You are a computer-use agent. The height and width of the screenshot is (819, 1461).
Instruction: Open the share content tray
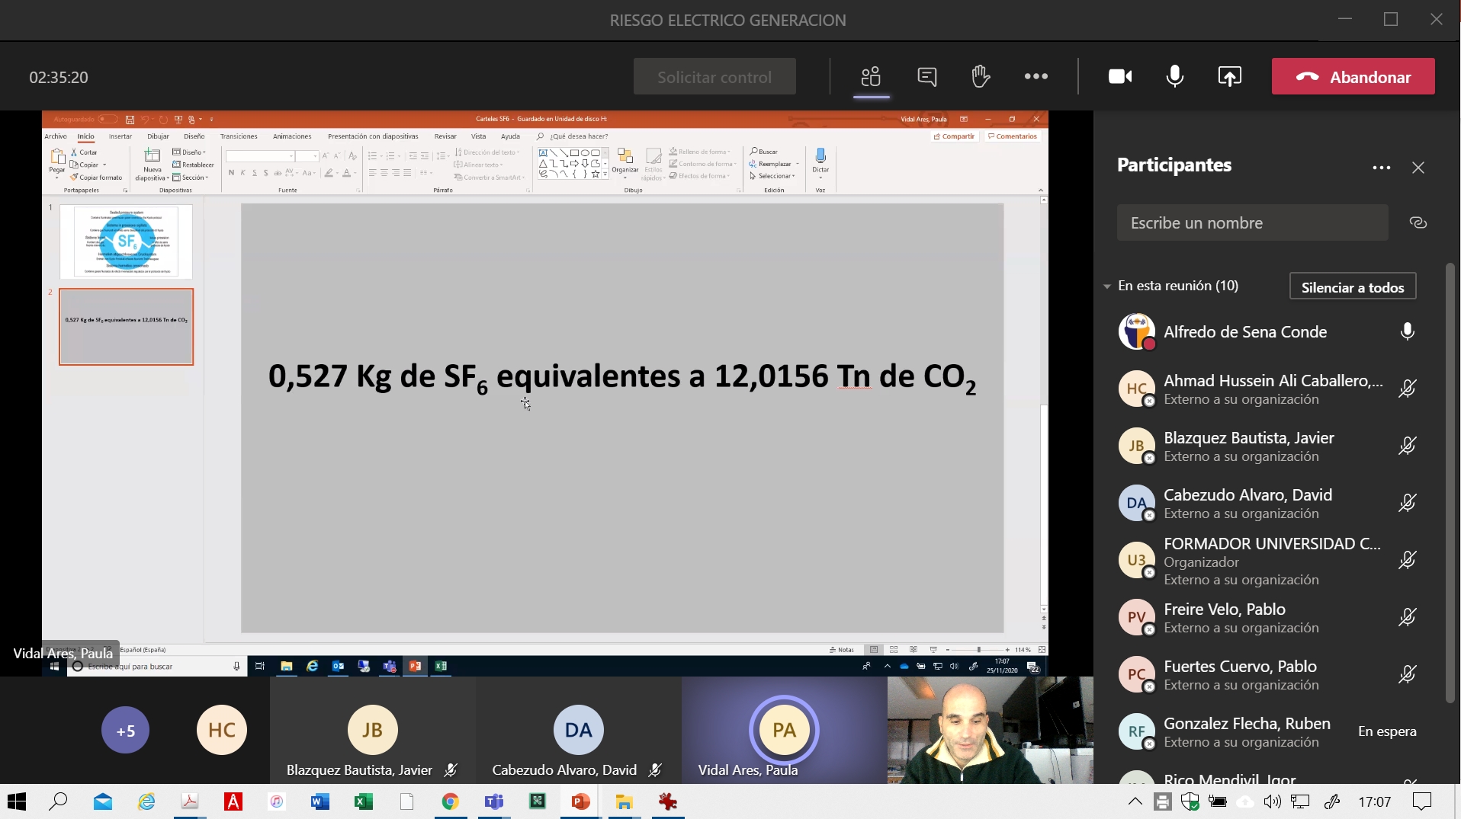pyautogui.click(x=1229, y=76)
